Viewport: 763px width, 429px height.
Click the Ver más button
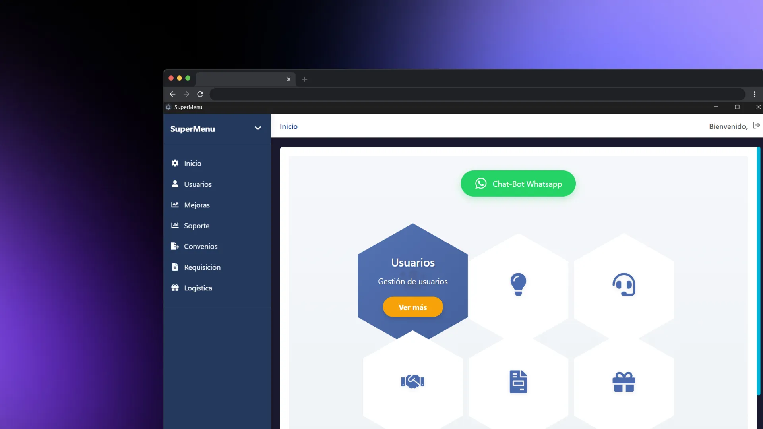pyautogui.click(x=412, y=307)
